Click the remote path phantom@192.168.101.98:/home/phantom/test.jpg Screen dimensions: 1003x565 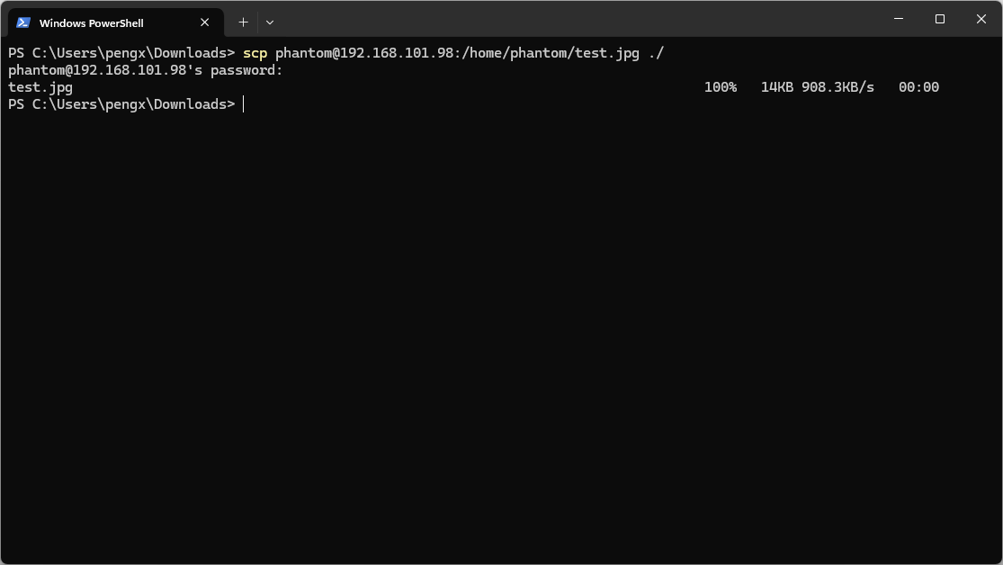tap(457, 53)
